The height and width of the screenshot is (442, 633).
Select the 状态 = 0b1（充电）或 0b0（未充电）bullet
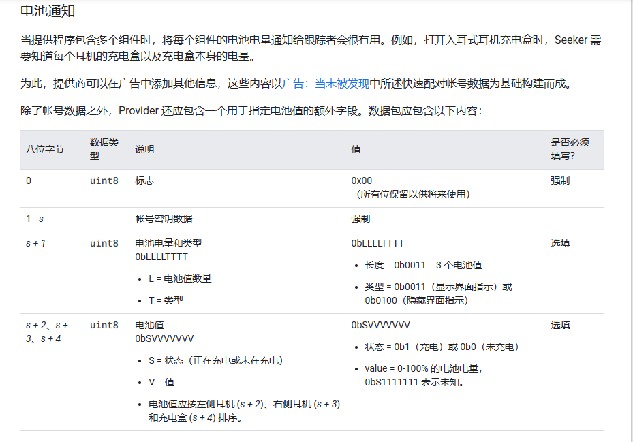pos(442,347)
